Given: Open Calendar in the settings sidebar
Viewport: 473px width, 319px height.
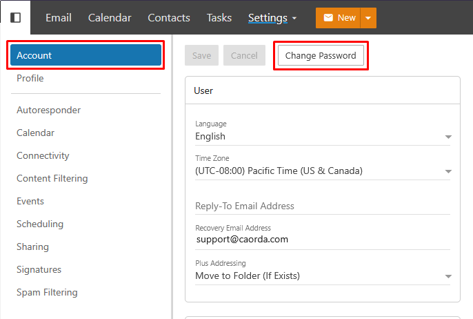Looking at the screenshot, I should [35, 133].
